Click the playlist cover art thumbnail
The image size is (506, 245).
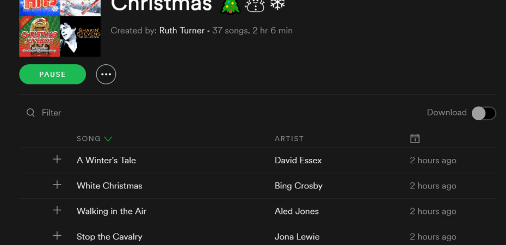[60, 28]
